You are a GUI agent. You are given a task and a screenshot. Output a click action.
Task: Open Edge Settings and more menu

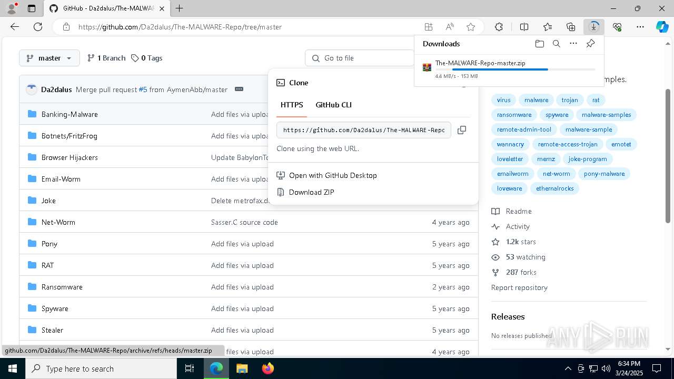point(640,27)
